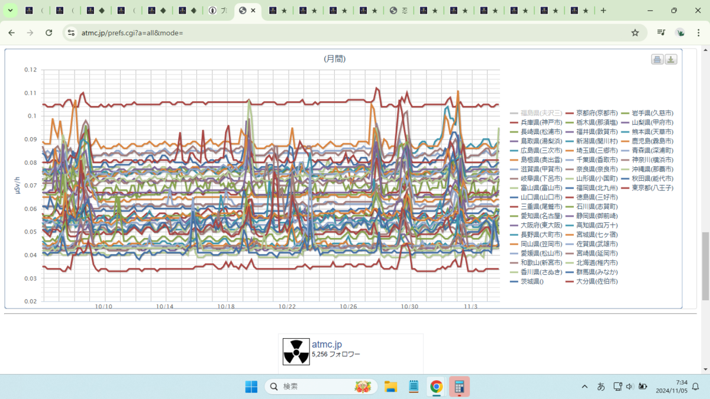Click the 0.11 y-axis value
Viewport: 710px width, 399px height.
point(31,93)
